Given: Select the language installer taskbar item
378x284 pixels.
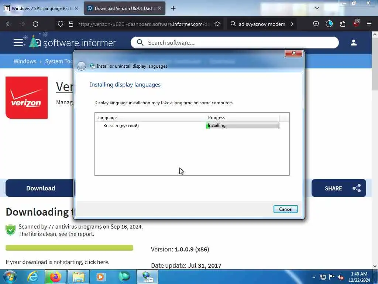Looking at the screenshot, I should (x=147, y=277).
